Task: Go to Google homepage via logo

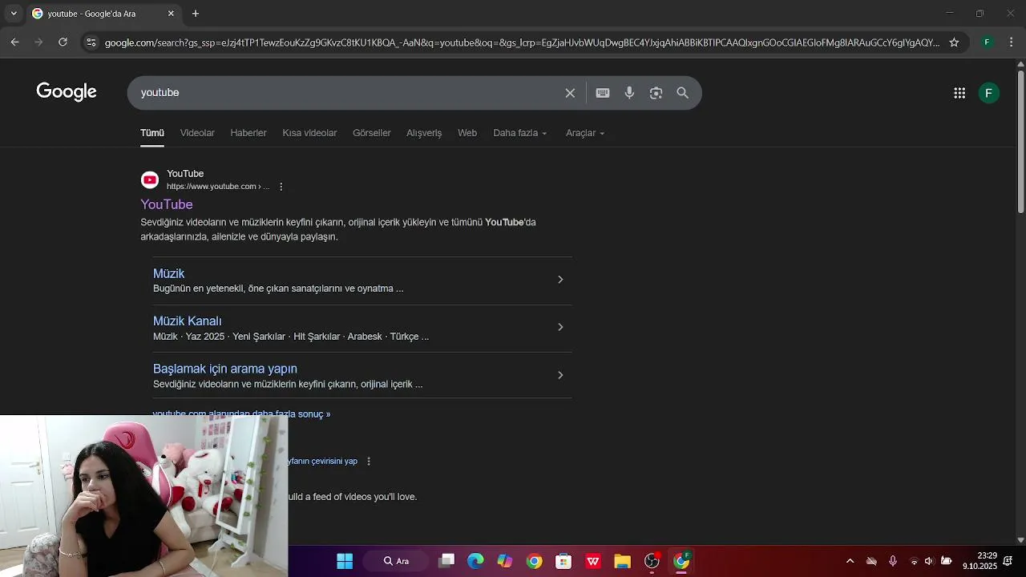Action: pos(67,92)
